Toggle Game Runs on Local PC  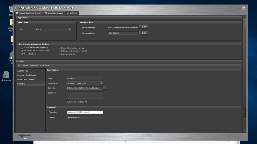coord(67,102)
